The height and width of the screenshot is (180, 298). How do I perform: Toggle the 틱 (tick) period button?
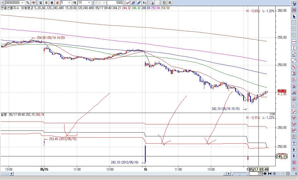tap(75, 3)
